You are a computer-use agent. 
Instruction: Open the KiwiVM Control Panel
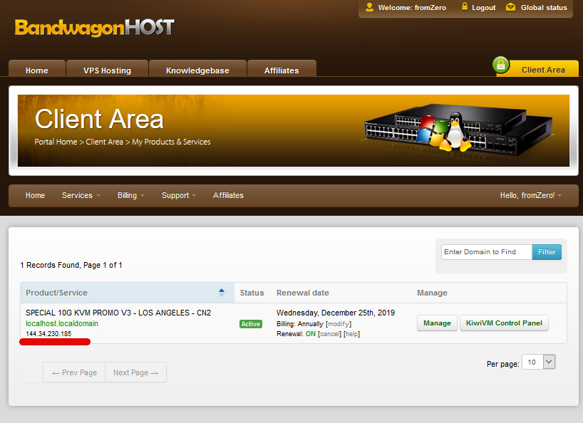(x=505, y=323)
